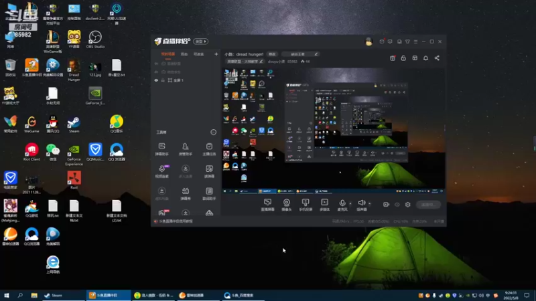Click the taskbar clock and date

511,295
